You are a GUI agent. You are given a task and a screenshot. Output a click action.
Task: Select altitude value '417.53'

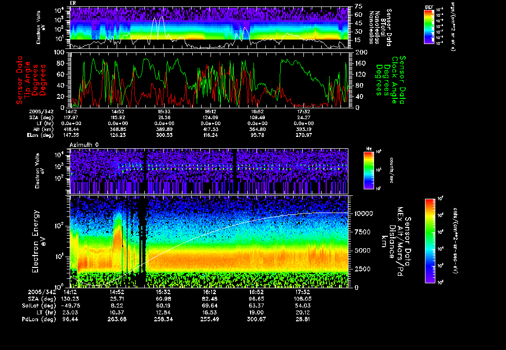pos(211,129)
